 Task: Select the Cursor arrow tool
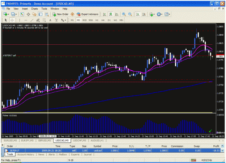click(x=6, y=20)
